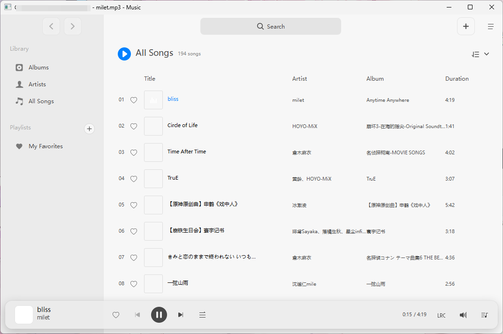Image resolution: width=503 pixels, height=334 pixels.
Task: Click album Anytime Anywhere
Action: click(388, 100)
